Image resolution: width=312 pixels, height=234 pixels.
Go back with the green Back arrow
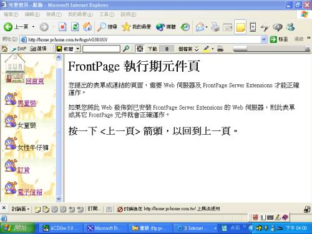point(8,27)
